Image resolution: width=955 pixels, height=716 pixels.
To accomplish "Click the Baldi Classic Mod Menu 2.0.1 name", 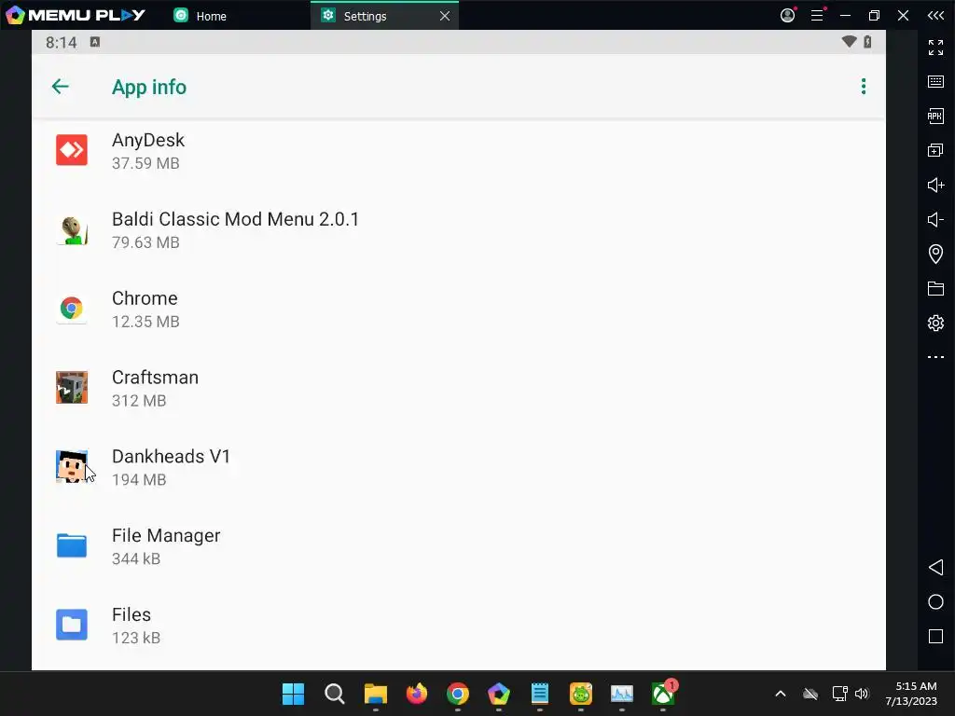I will tap(236, 219).
